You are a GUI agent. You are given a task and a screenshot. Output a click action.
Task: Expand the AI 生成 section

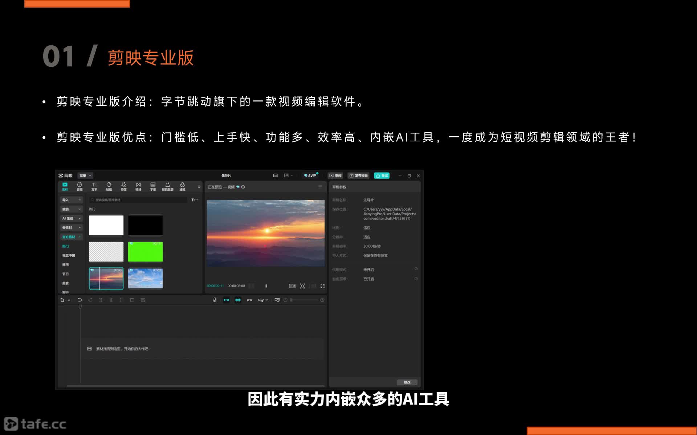[x=72, y=218]
